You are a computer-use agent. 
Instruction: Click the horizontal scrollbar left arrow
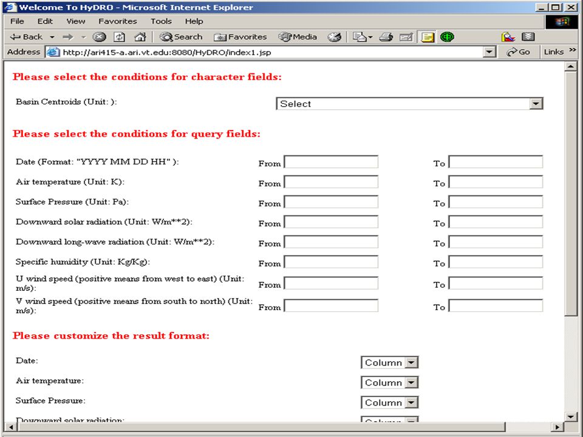click(x=10, y=427)
